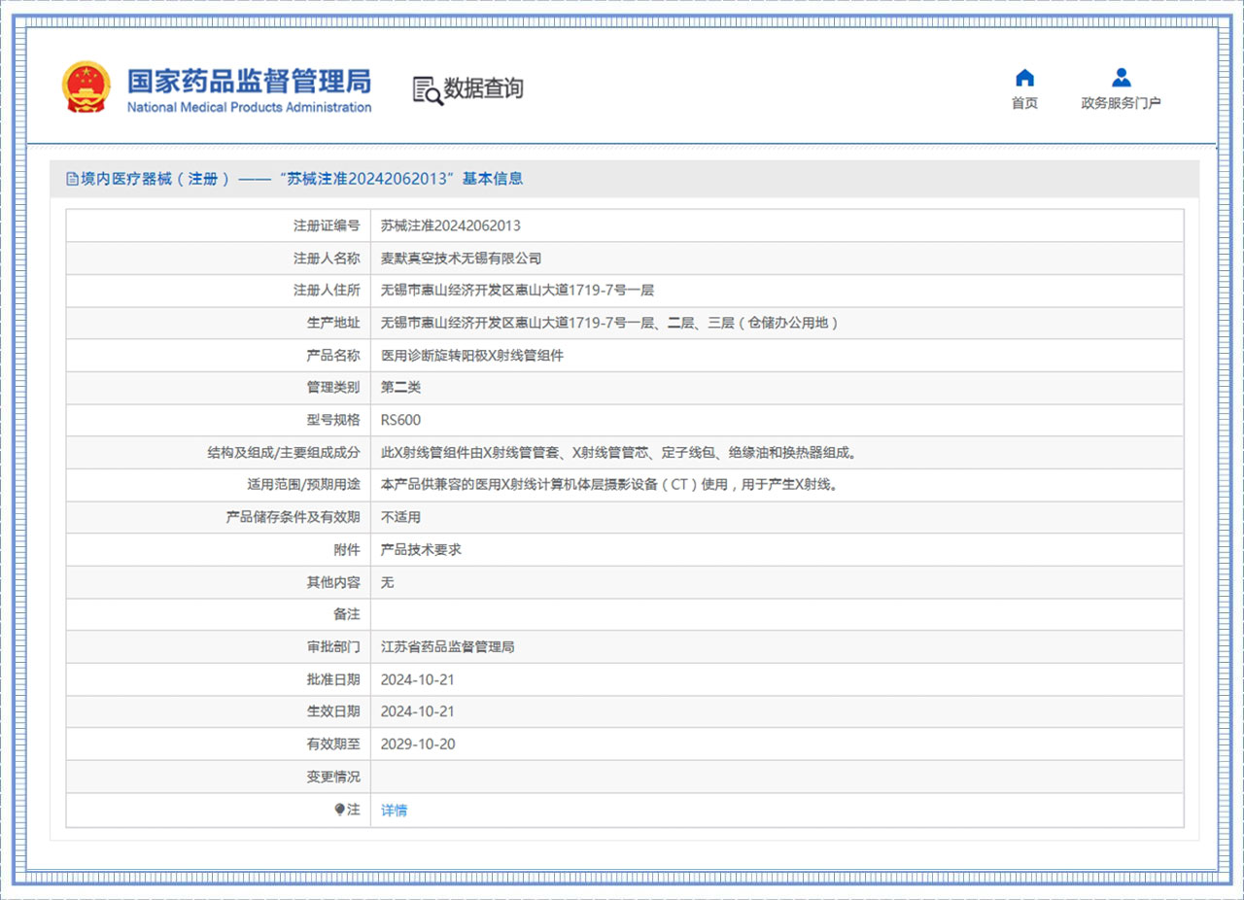Click the 管理类别 row label
The image size is (1244, 900).
click(x=333, y=387)
